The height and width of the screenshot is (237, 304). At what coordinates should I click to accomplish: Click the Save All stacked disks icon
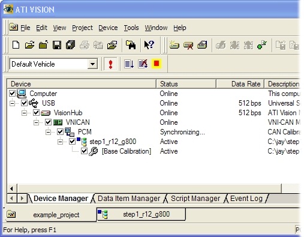point(71,45)
